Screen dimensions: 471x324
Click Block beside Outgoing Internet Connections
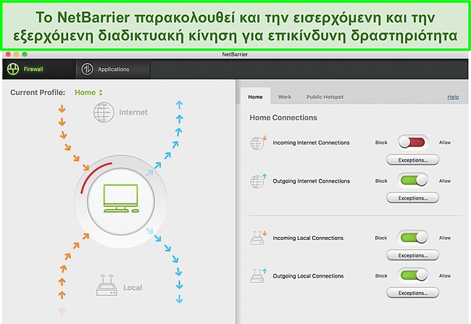point(381,181)
